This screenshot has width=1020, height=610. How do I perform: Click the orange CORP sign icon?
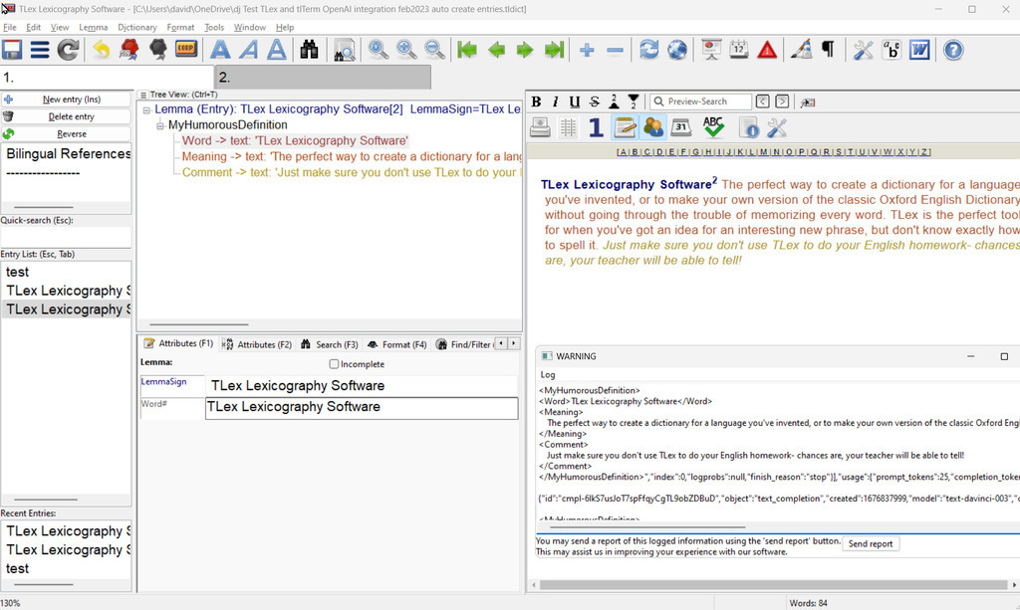click(x=186, y=50)
